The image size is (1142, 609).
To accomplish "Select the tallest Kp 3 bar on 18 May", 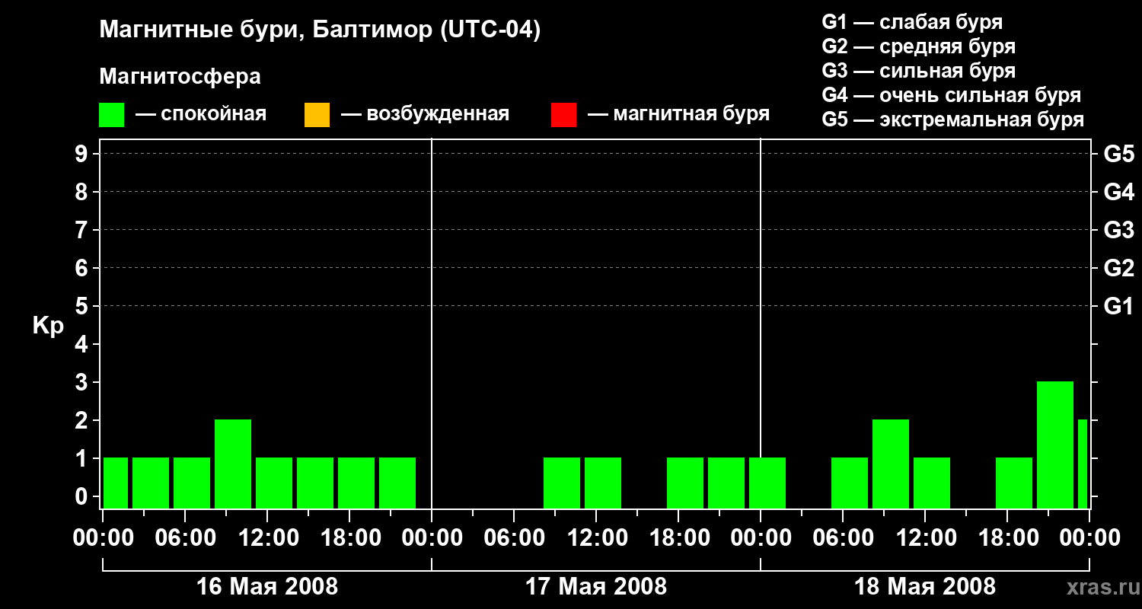I will (x=1054, y=445).
